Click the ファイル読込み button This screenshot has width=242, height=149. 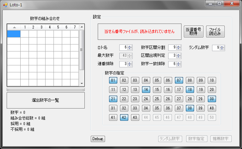(x=215, y=32)
